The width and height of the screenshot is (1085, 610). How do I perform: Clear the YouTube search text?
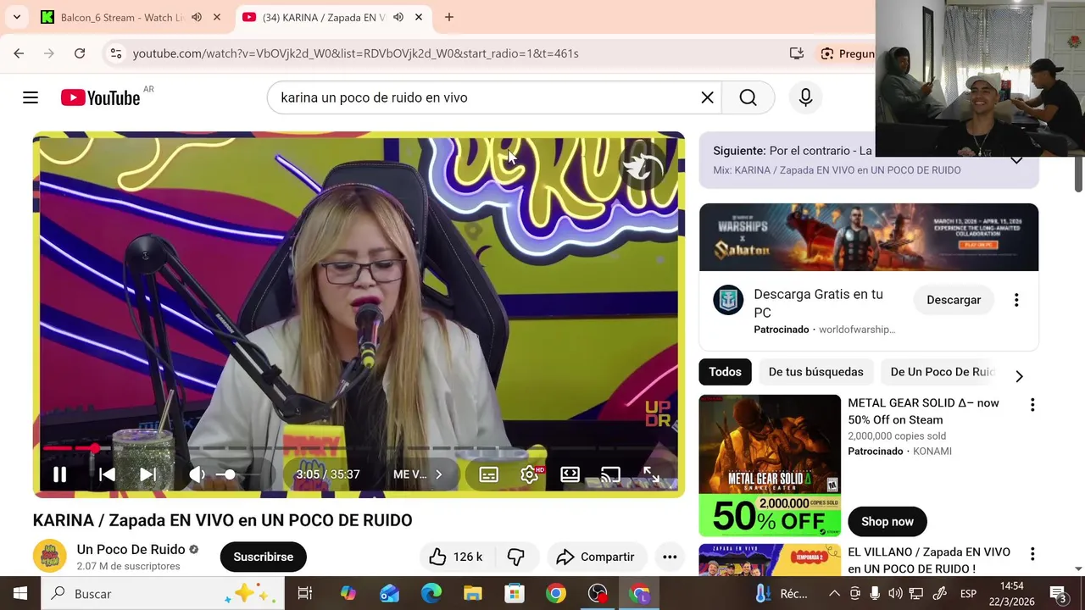click(707, 97)
